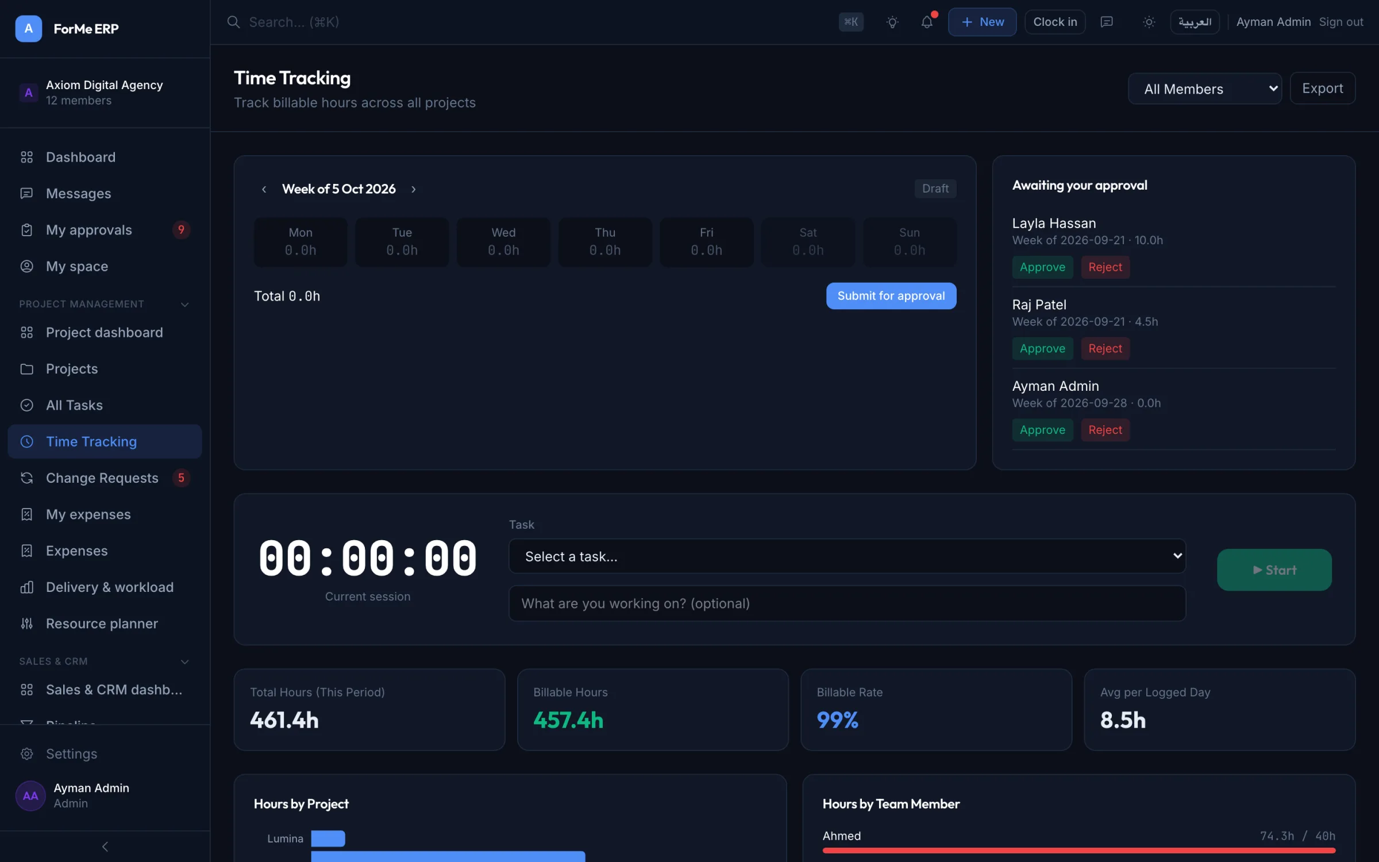Image resolution: width=1379 pixels, height=862 pixels.
Task: Collapse the Sales & CRM section
Action: point(184,661)
